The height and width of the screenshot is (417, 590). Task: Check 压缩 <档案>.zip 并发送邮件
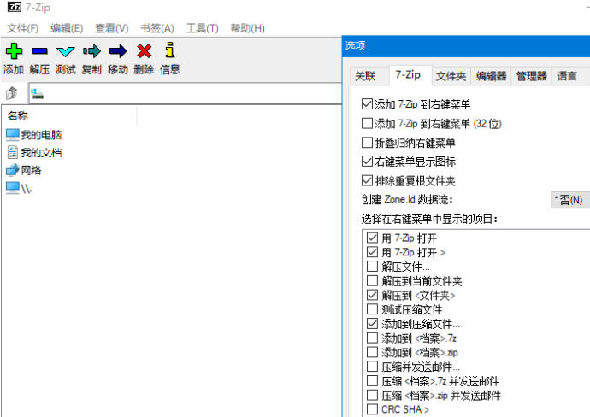[372, 395]
